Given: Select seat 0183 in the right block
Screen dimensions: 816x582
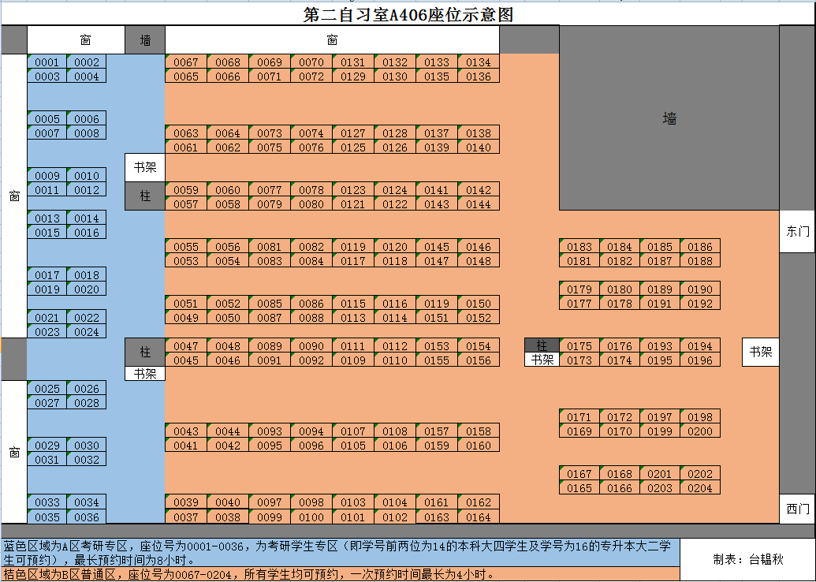Looking at the screenshot, I should click(x=579, y=247).
